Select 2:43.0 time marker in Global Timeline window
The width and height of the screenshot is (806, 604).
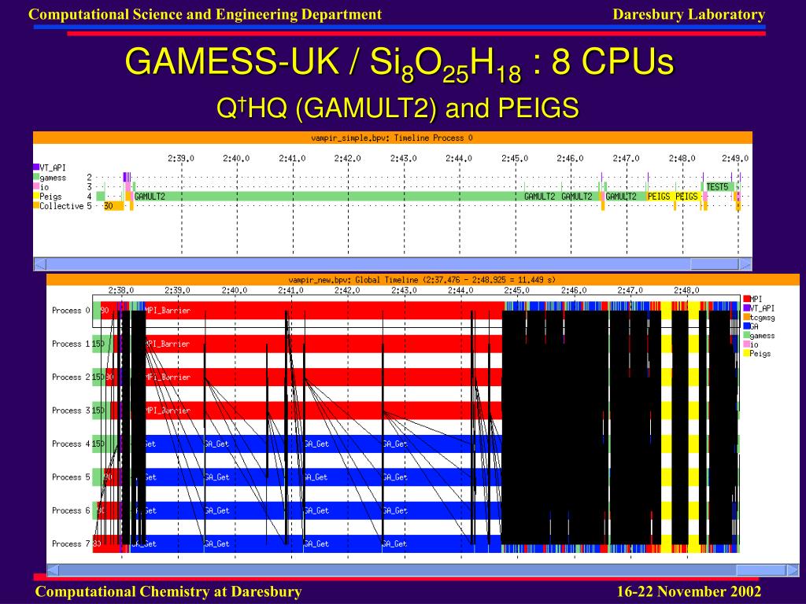pyautogui.click(x=405, y=290)
